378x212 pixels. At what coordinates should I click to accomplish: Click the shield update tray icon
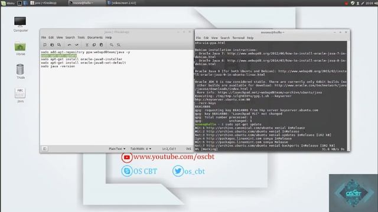click(353, 3)
